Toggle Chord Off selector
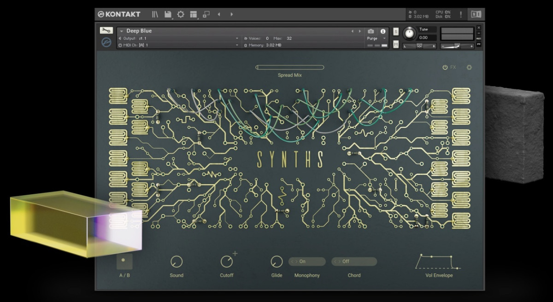 [x=354, y=261]
